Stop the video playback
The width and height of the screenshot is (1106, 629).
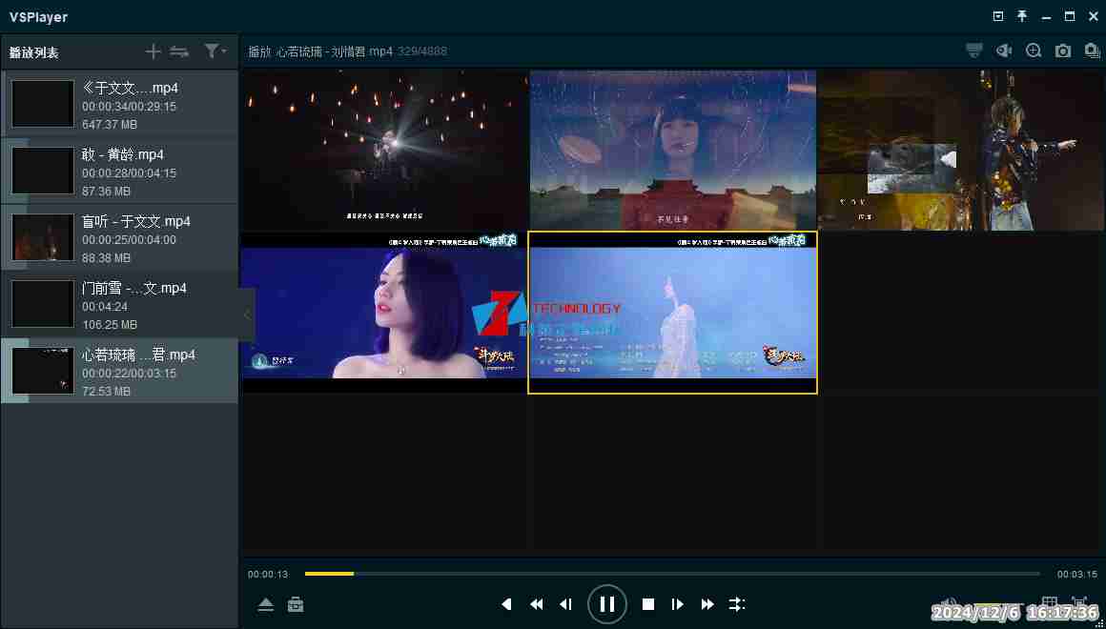pos(648,604)
